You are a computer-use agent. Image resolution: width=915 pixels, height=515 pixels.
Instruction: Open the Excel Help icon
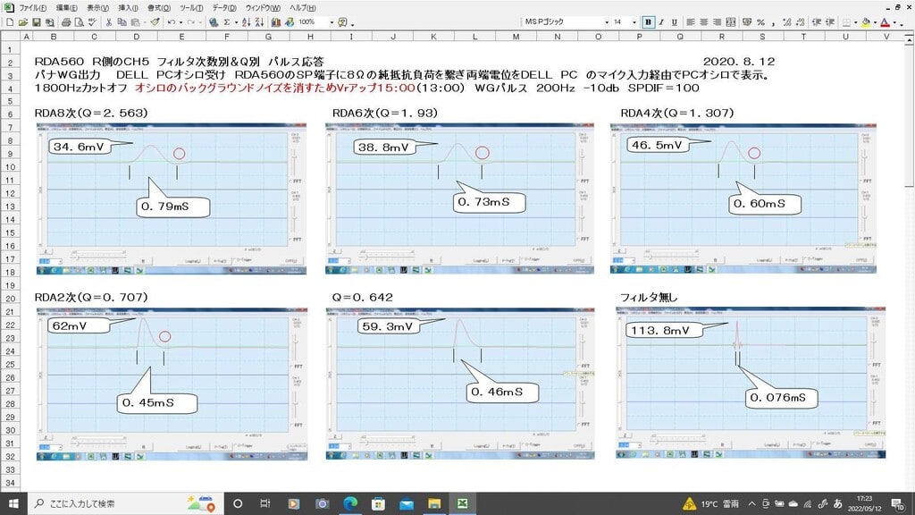pyautogui.click(x=342, y=22)
